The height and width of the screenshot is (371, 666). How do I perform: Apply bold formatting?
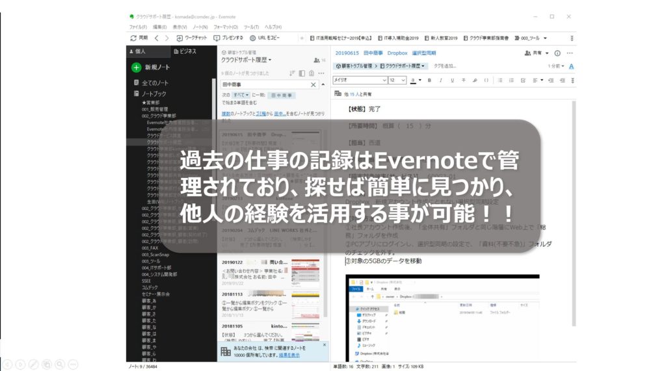429,80
